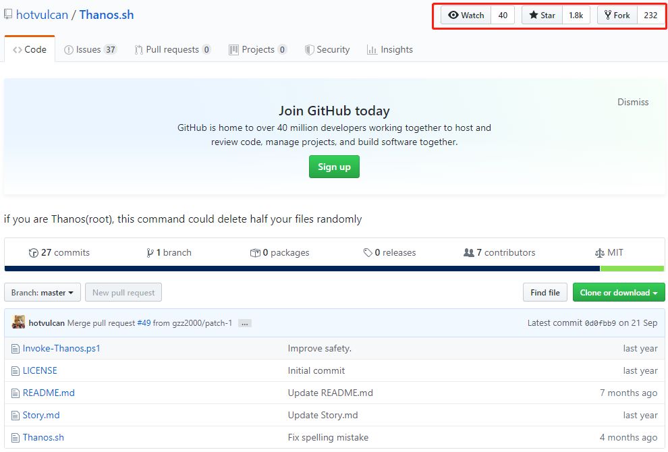Screen dimensions: 668x452
Task: Click the commit author name hotvulcan
Action: click(47, 323)
